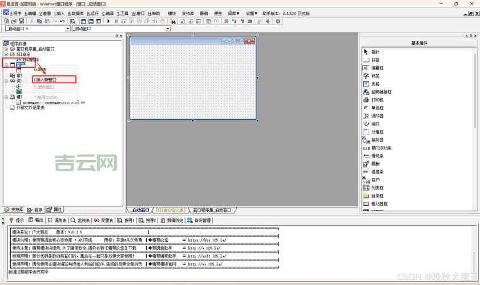Click 外部文件记录表 in the tree
480x285 pixels.
pos(30,107)
